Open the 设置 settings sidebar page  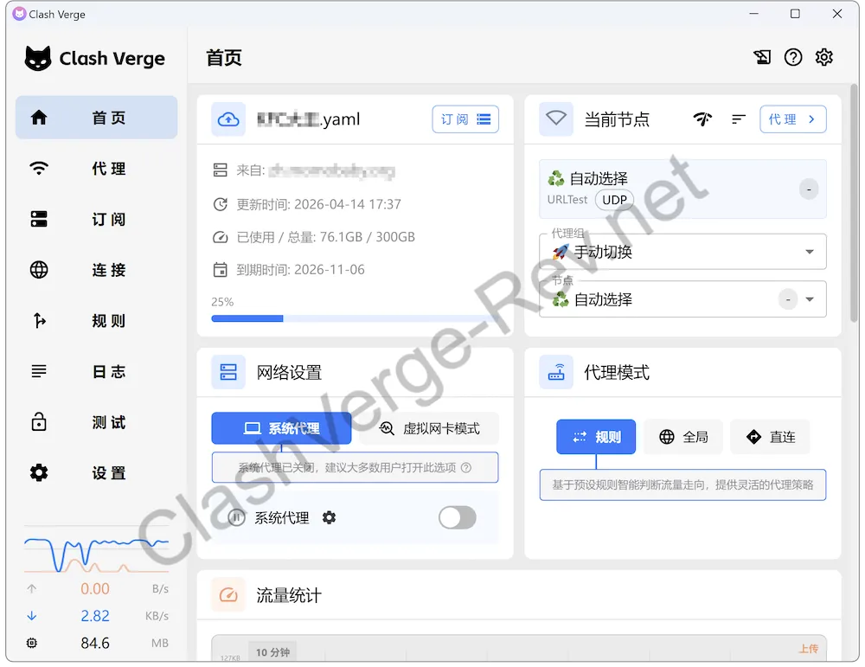(97, 473)
